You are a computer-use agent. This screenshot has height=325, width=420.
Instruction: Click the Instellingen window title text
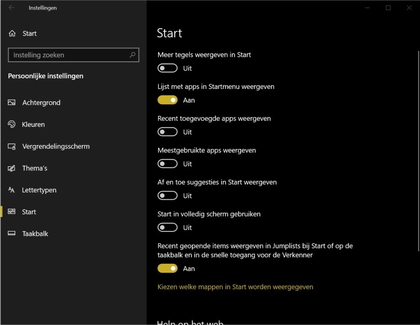(43, 8)
